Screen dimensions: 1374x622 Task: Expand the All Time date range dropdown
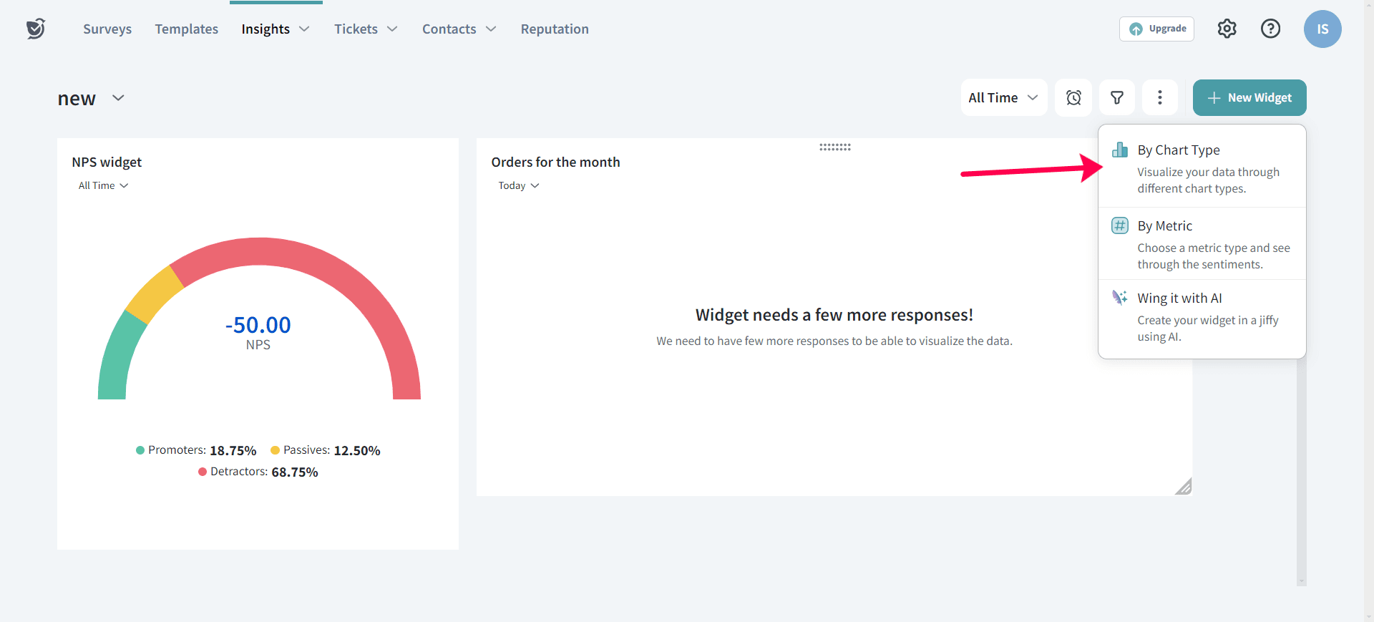coord(1003,98)
